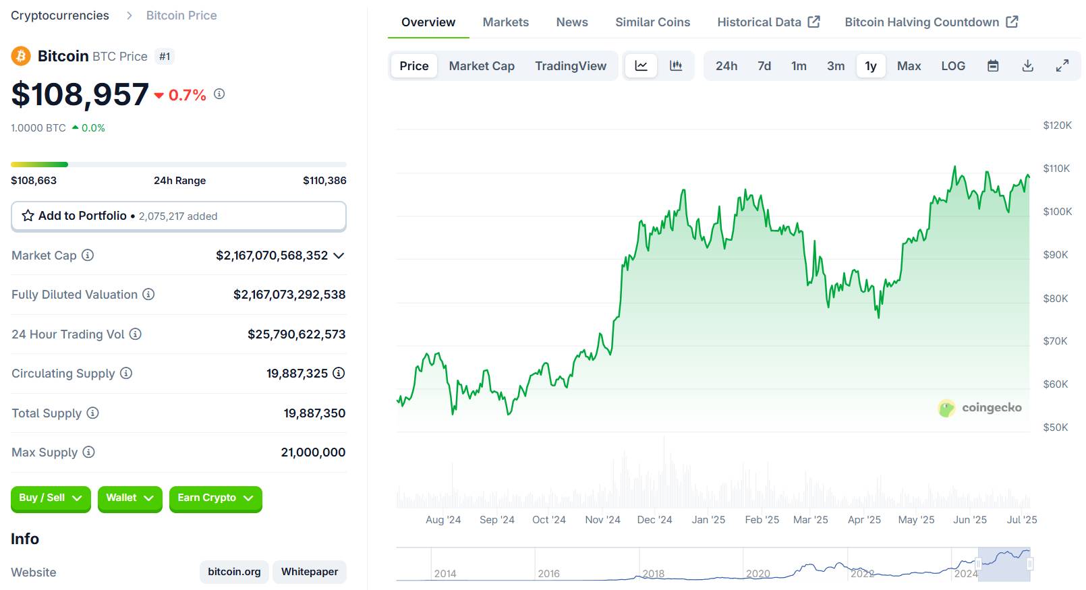Click right handle of chart range navigator
This screenshot has height=590, width=1086.
[1030, 564]
